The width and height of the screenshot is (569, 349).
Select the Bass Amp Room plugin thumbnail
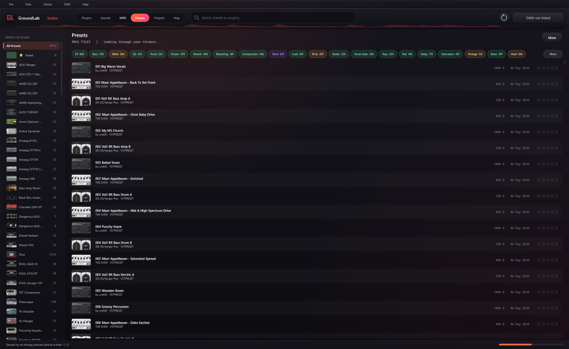click(12, 188)
